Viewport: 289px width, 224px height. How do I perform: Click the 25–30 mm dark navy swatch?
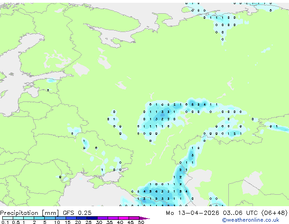pyautogui.click(x=92, y=218)
